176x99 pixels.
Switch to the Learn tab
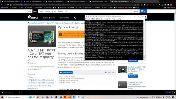[35, 11]
